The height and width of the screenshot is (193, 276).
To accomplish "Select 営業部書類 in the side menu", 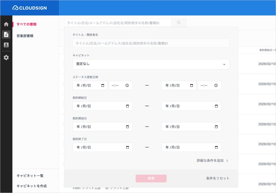I will (x=25, y=36).
